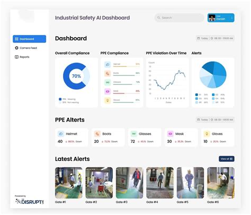Select the Mask alert card icon
Image resolution: width=251 pixels, height=215 pixels.
pos(171,134)
